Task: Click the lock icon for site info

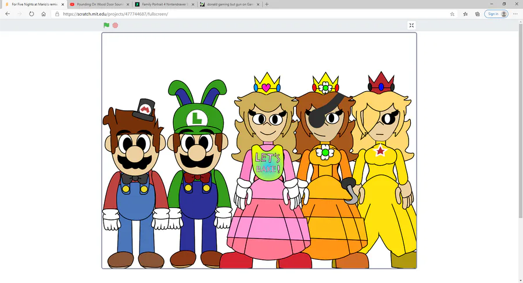Action: [57, 14]
